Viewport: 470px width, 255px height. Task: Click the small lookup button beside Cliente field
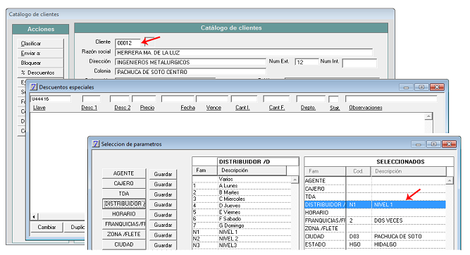(x=149, y=42)
